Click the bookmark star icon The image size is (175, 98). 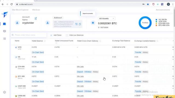click(x=148, y=4)
